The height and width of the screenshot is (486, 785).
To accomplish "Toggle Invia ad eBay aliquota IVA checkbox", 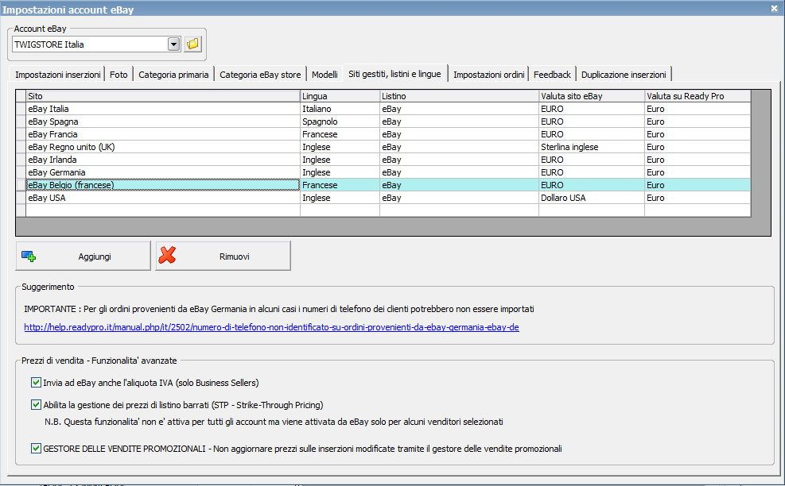I will click(36, 383).
